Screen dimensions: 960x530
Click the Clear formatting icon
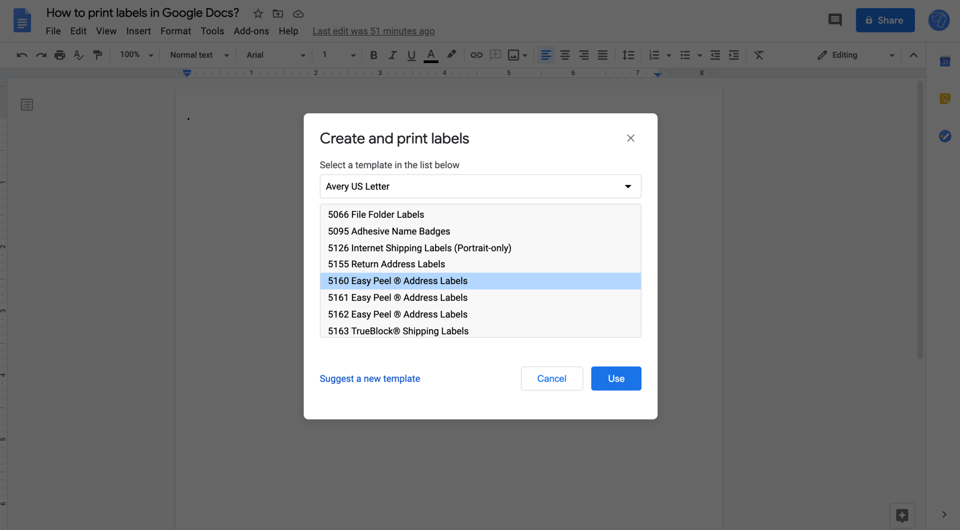click(x=759, y=55)
